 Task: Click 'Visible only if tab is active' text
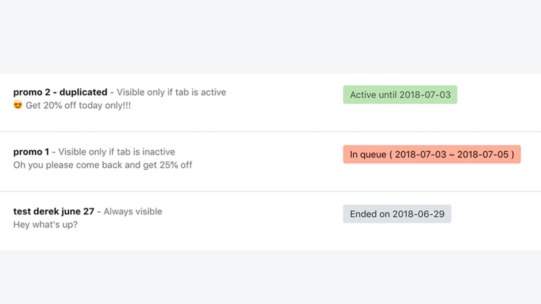(x=171, y=92)
